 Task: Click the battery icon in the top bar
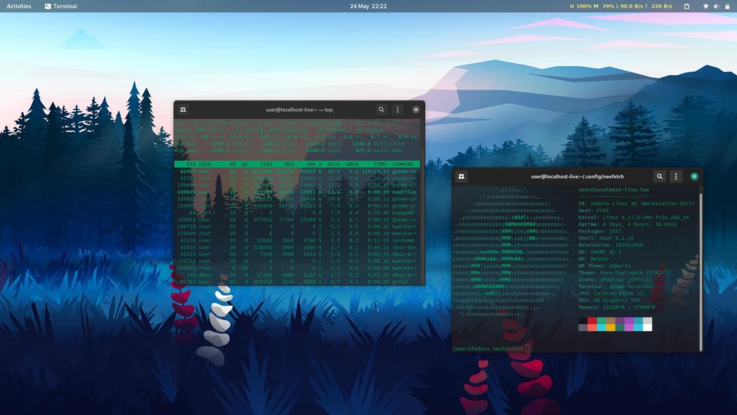tap(727, 6)
